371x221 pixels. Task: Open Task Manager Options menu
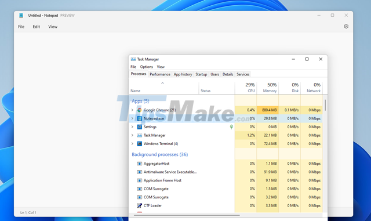(146, 67)
